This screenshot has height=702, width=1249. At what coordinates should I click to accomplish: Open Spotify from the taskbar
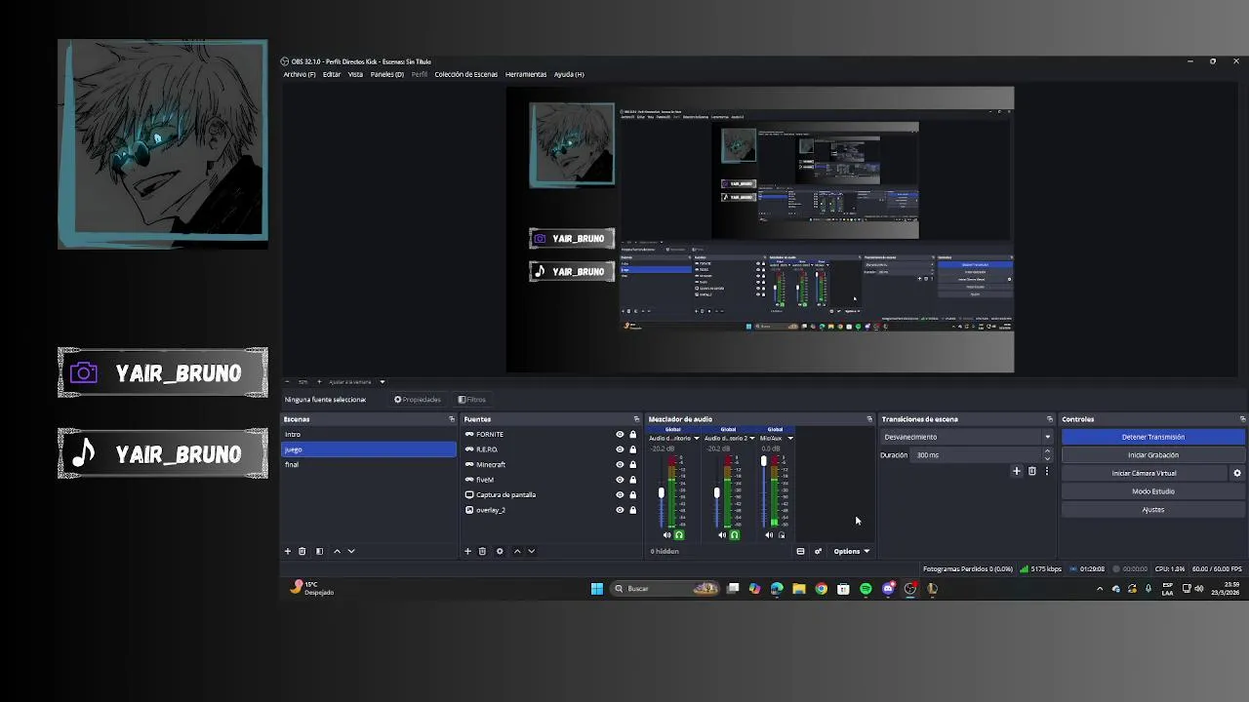coord(866,589)
